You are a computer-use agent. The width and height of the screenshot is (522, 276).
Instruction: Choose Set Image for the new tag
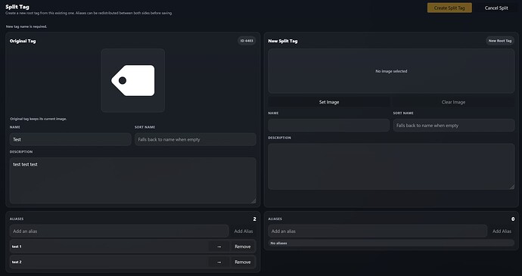pos(329,102)
